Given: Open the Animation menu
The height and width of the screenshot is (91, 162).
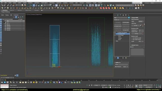Looking at the screenshot, I should pos(37,3).
